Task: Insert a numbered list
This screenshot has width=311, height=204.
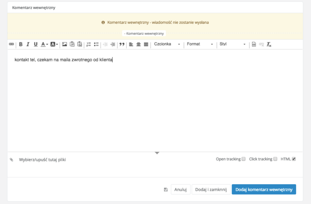Action: (89, 44)
